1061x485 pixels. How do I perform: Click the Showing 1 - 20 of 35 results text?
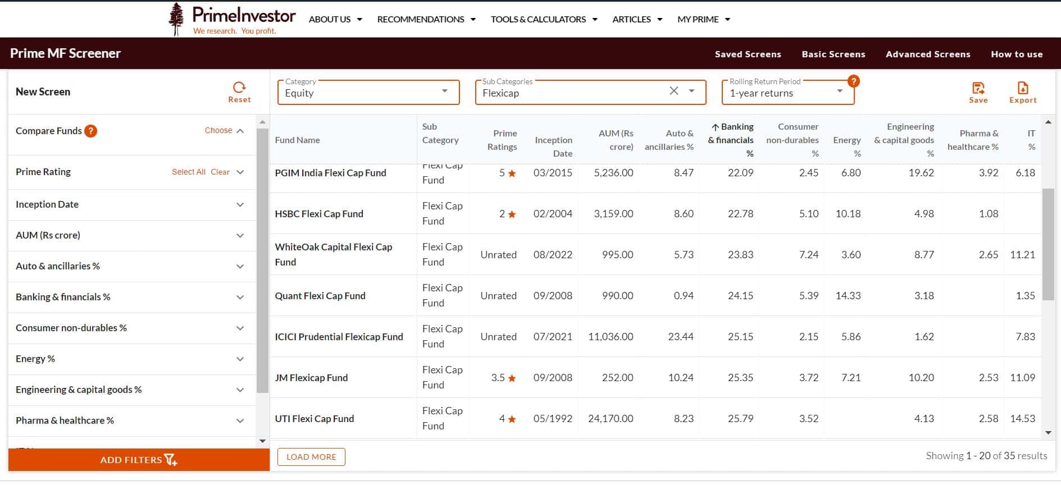pos(986,456)
